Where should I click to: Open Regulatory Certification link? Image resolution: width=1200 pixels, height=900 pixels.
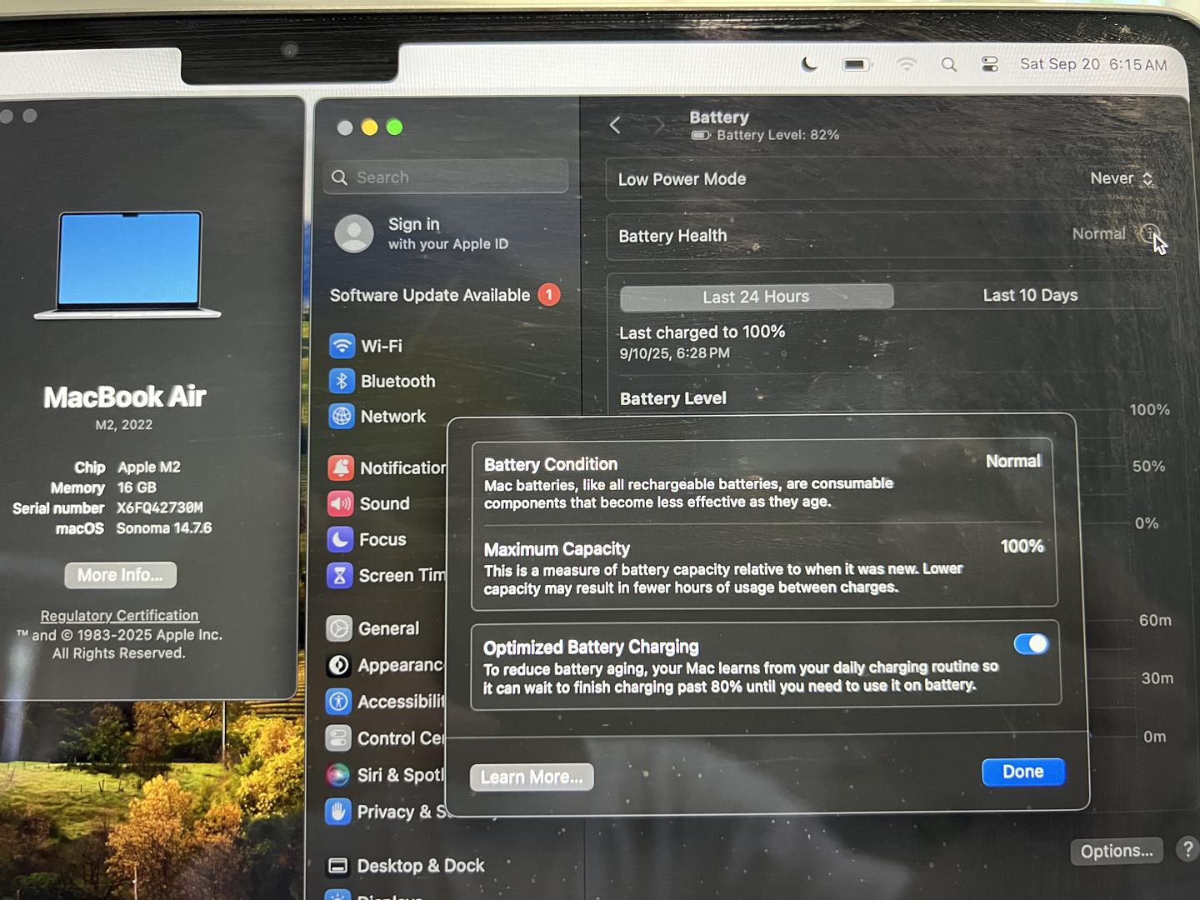pos(120,616)
